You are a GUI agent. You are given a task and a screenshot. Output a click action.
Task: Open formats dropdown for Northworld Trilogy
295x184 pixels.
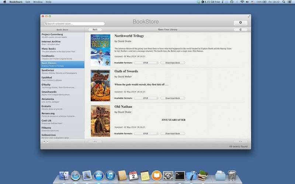[146, 63]
